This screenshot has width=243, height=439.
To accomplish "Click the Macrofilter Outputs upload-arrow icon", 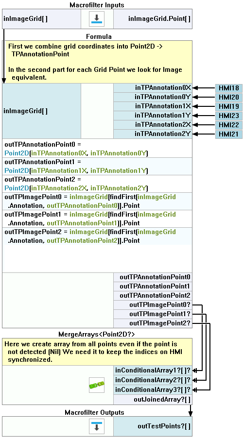I will (x=97, y=426).
